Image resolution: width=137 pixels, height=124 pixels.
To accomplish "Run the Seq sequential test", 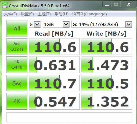I will point(17,83).
